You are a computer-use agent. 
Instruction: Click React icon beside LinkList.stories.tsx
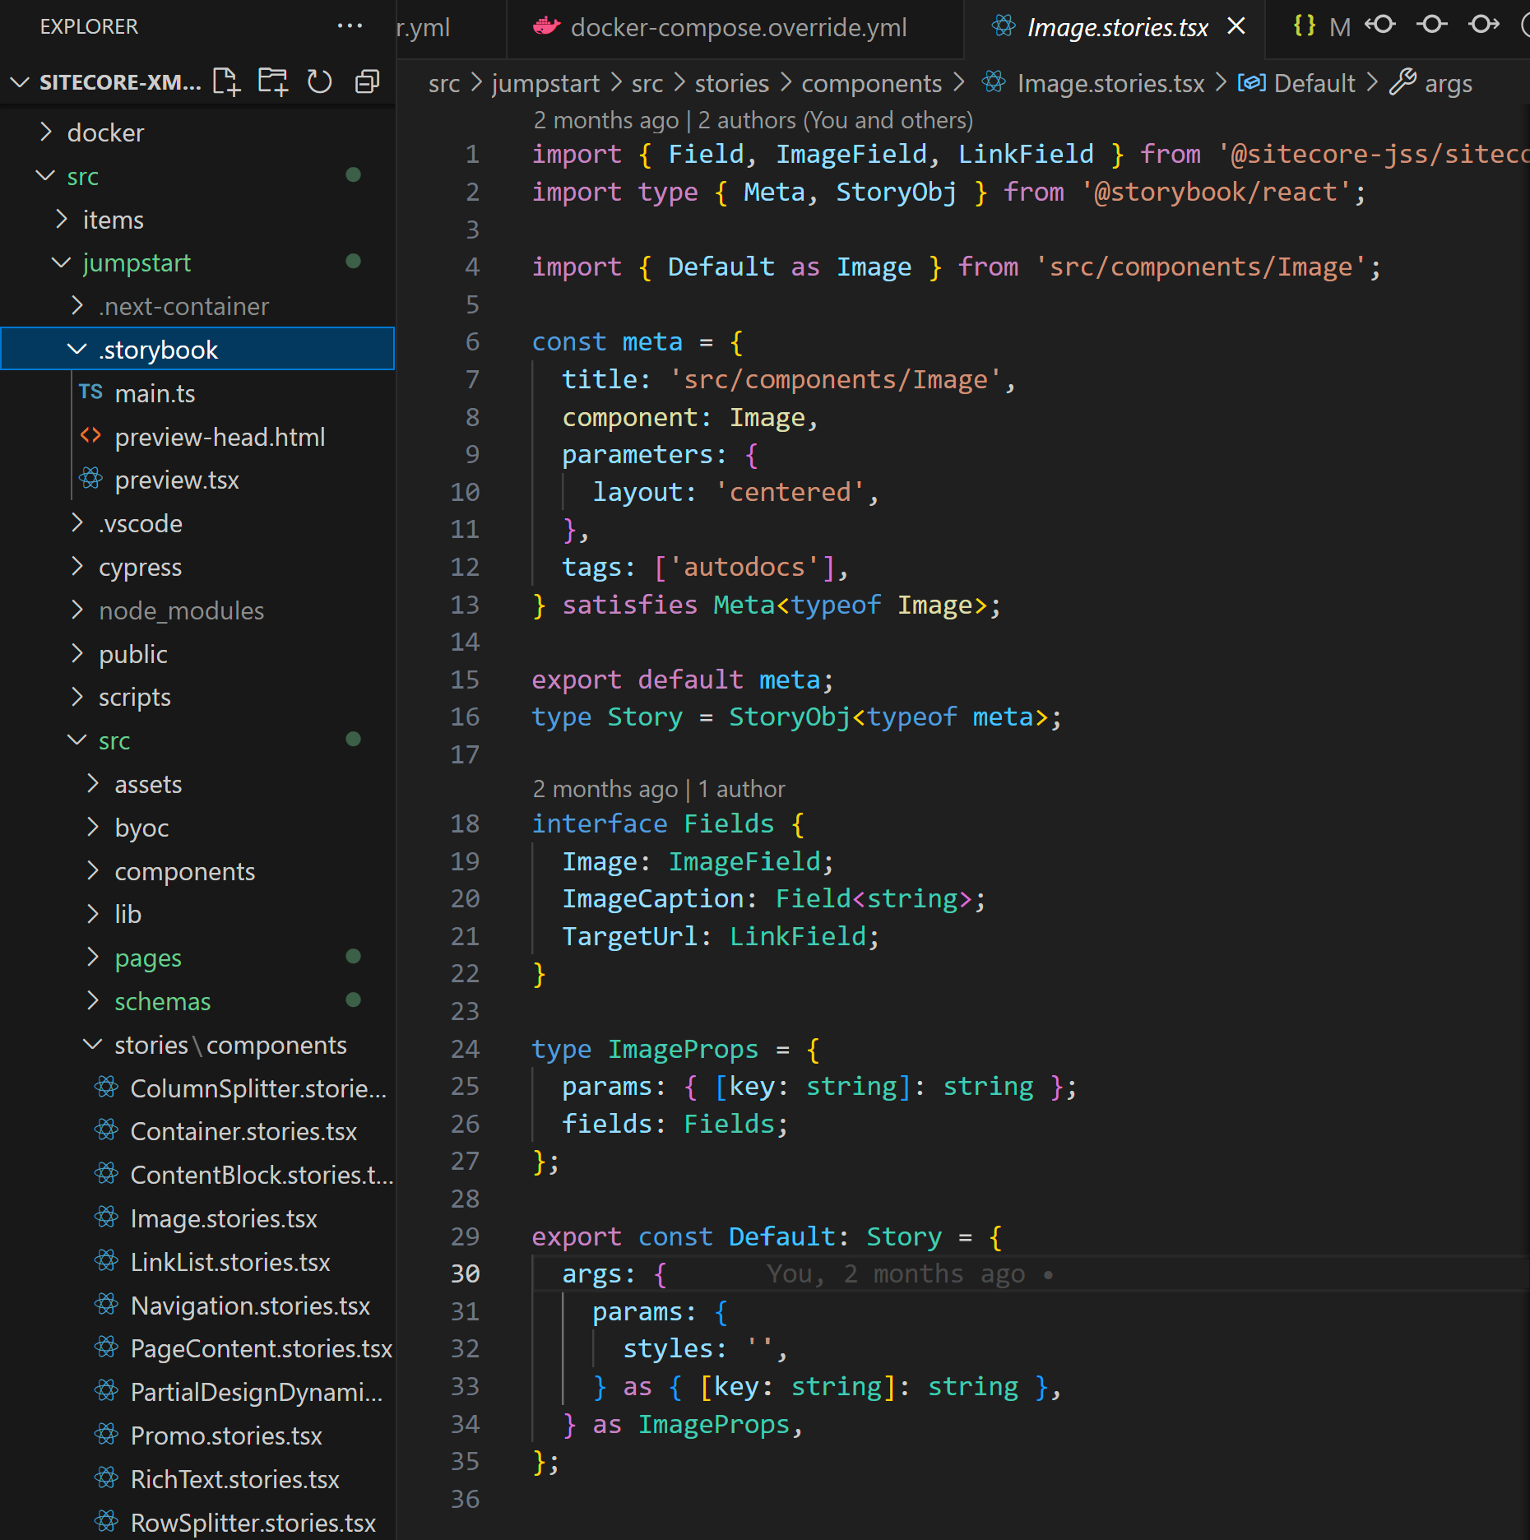(107, 1260)
